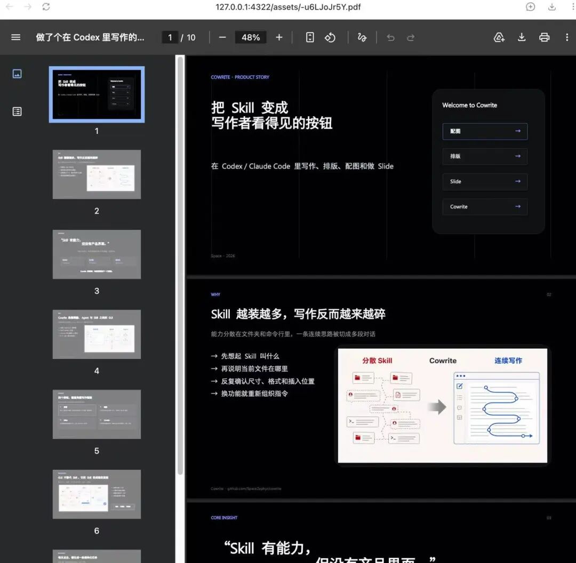Click the thumbnail panel scrollbar
This screenshot has height=563, width=576.
point(180,264)
